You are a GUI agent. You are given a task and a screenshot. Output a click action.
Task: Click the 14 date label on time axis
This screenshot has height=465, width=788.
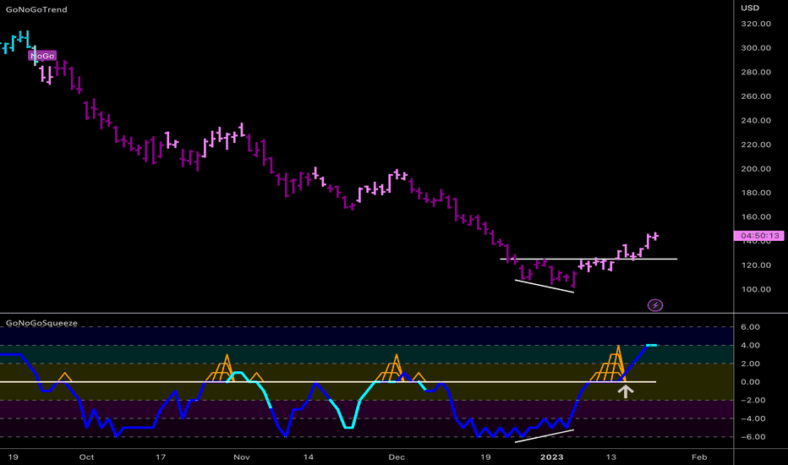tap(308, 457)
